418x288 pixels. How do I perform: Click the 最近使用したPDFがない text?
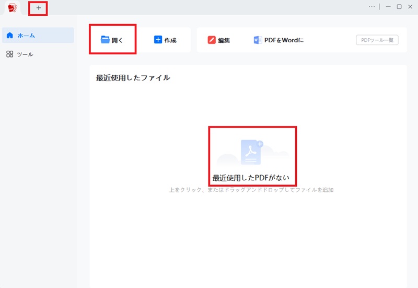tap(251, 178)
